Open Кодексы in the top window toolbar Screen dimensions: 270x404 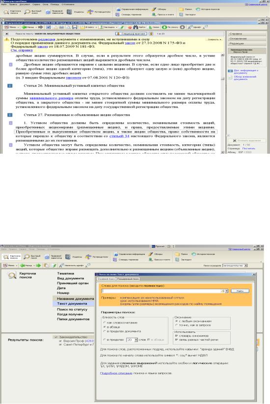pyautogui.click(x=76, y=12)
